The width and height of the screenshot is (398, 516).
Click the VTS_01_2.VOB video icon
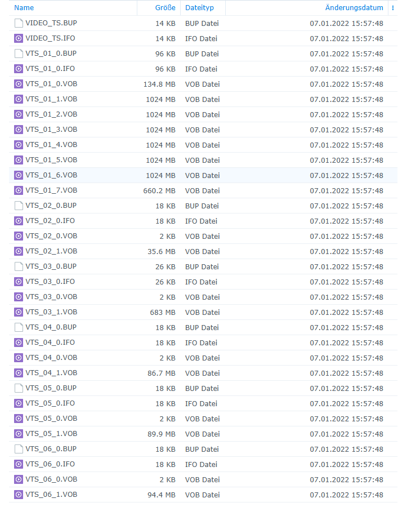(19, 114)
